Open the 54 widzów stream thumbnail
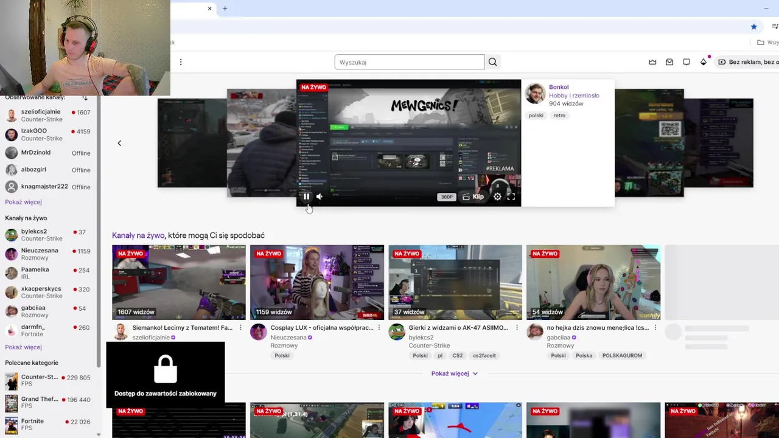This screenshot has width=779, height=438. [593, 282]
